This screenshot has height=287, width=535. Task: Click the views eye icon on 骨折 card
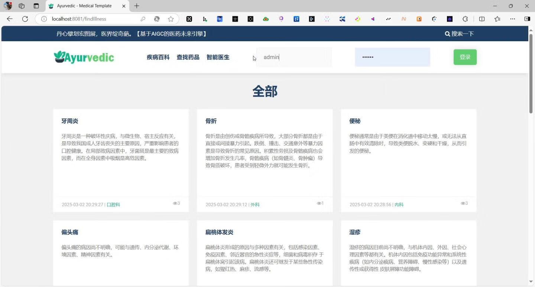319,203
